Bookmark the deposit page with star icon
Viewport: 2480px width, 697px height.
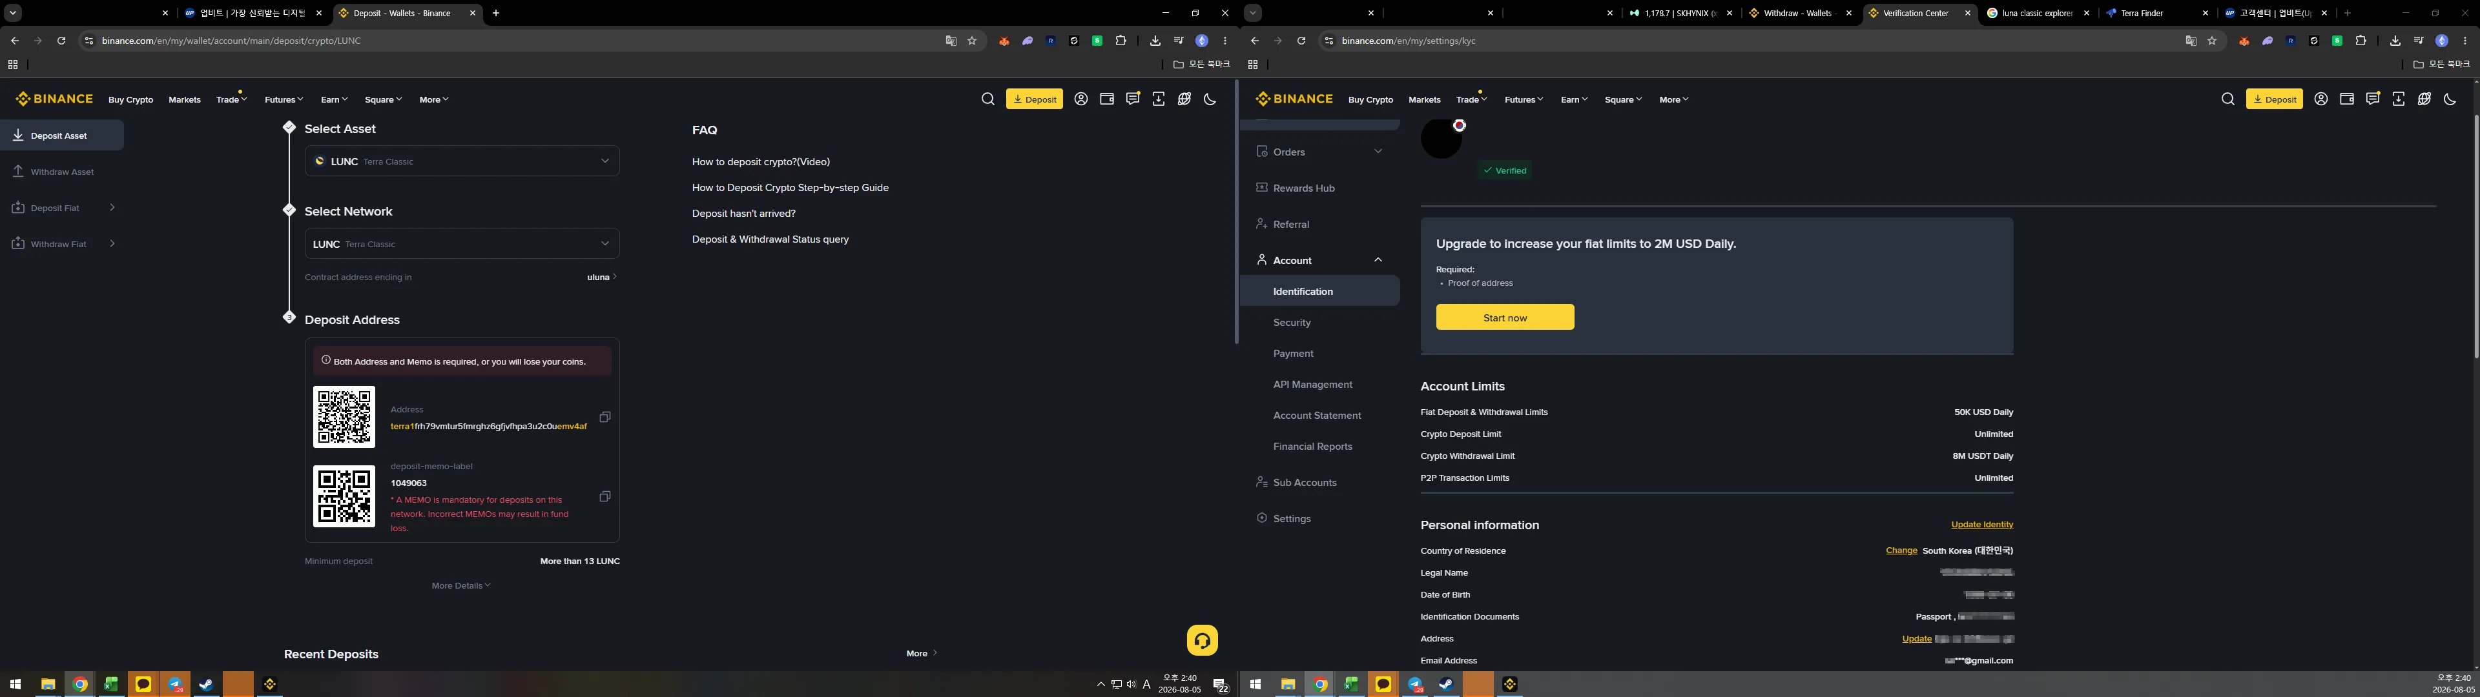[973, 41]
